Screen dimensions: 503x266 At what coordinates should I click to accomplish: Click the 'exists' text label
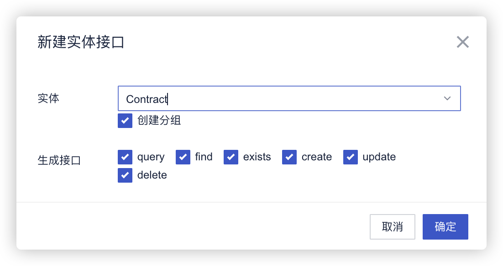click(257, 157)
